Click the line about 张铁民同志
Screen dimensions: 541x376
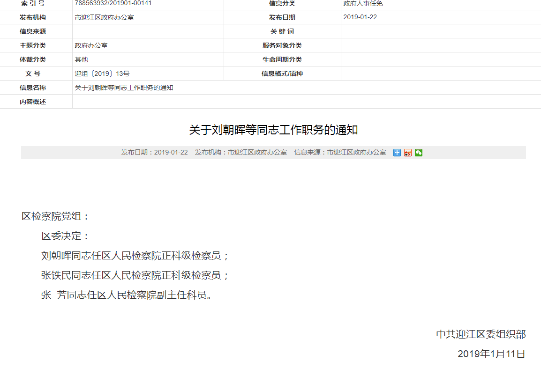135,275
